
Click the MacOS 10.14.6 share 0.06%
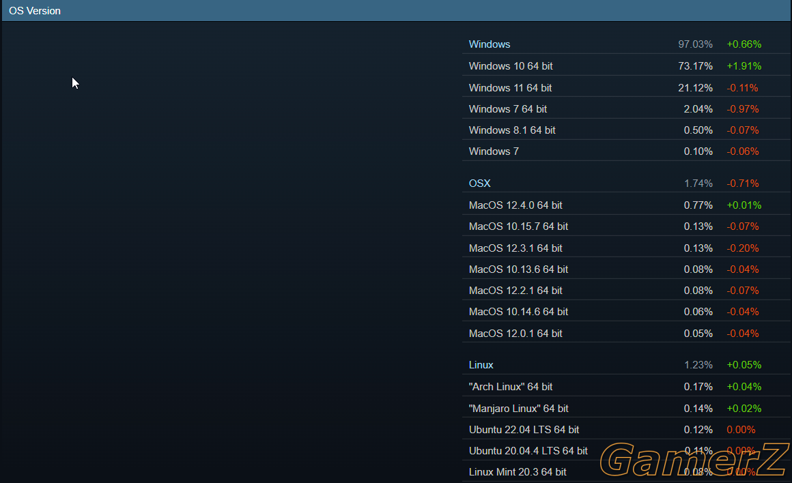pyautogui.click(x=698, y=312)
